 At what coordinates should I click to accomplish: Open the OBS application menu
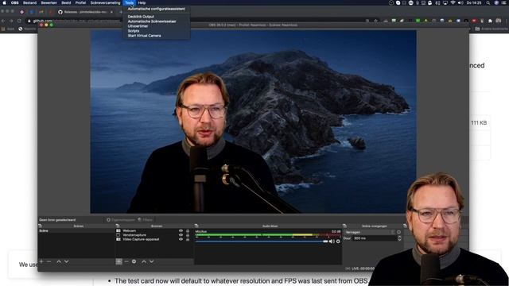tap(15, 2)
